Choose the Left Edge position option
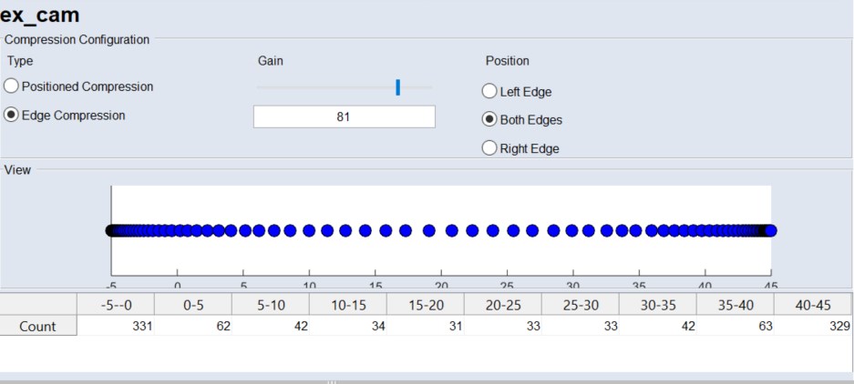 point(489,92)
